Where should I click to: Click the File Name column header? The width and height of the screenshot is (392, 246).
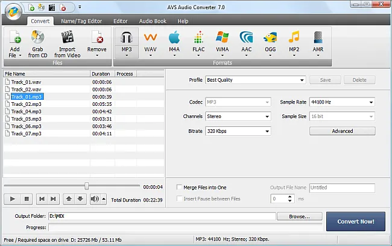[x=47, y=74]
